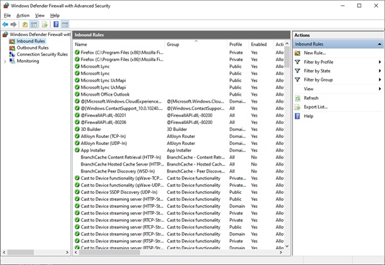Click green check icon of 3D Builder rule
This screenshot has width=385, height=265.
[x=77, y=129]
